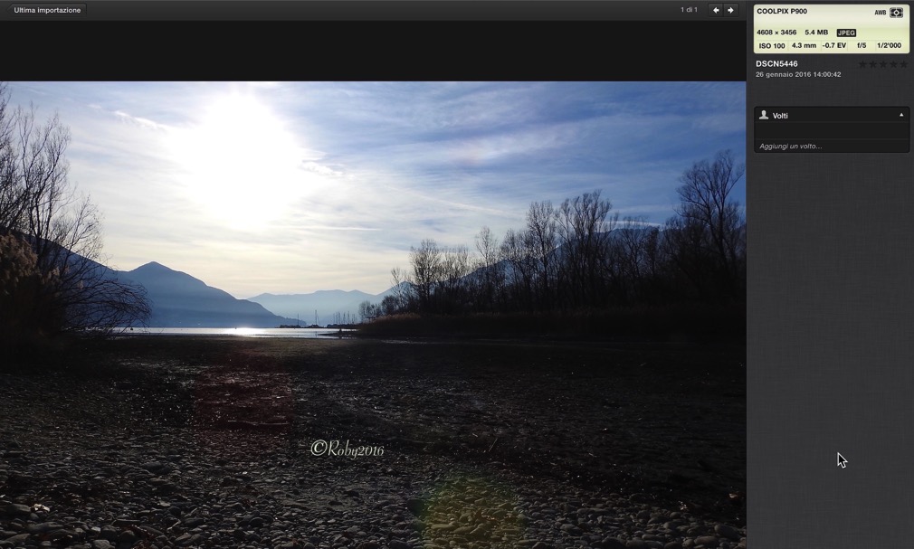Screen dimensions: 914x549
Task: Advance to next photo with right arrow
Action: coord(731,10)
